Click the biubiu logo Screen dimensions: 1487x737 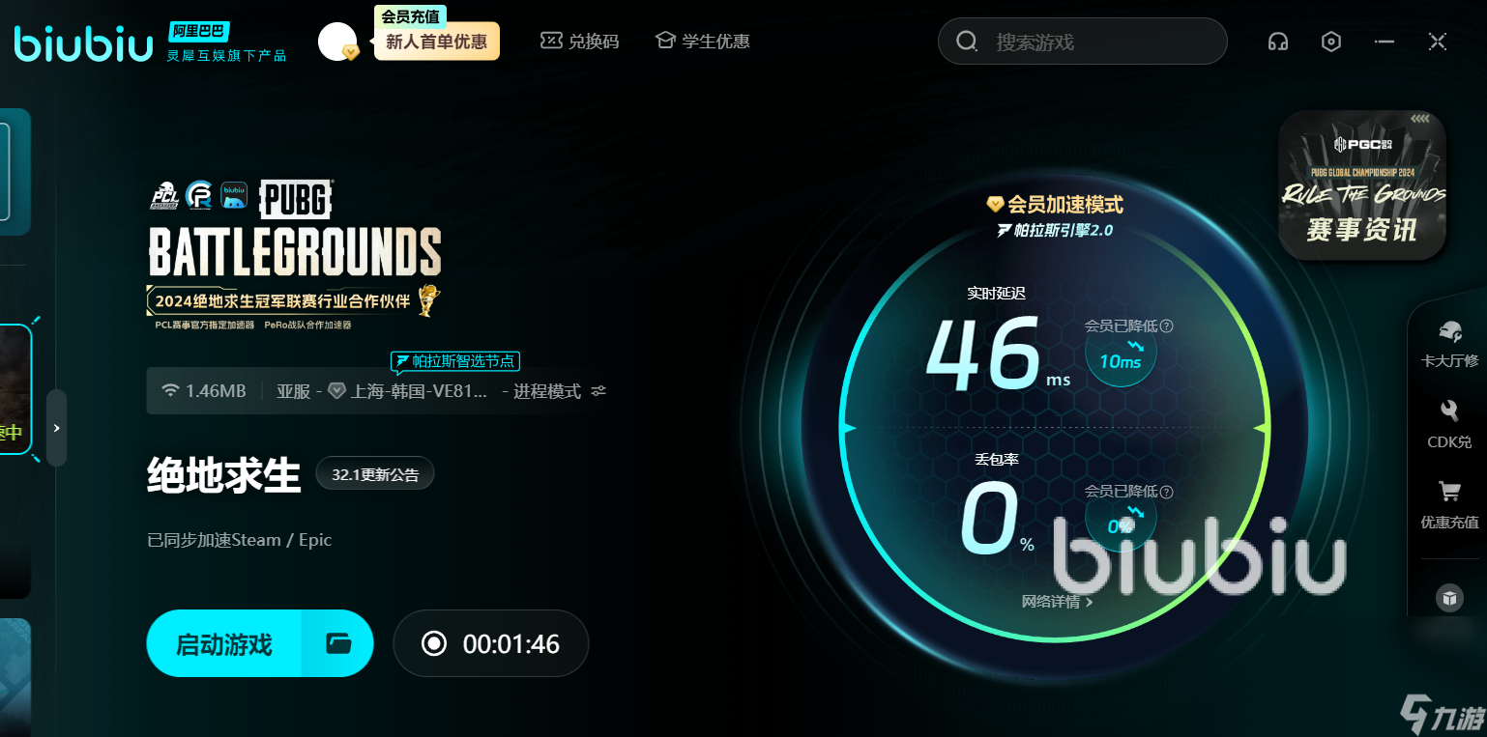(x=83, y=43)
